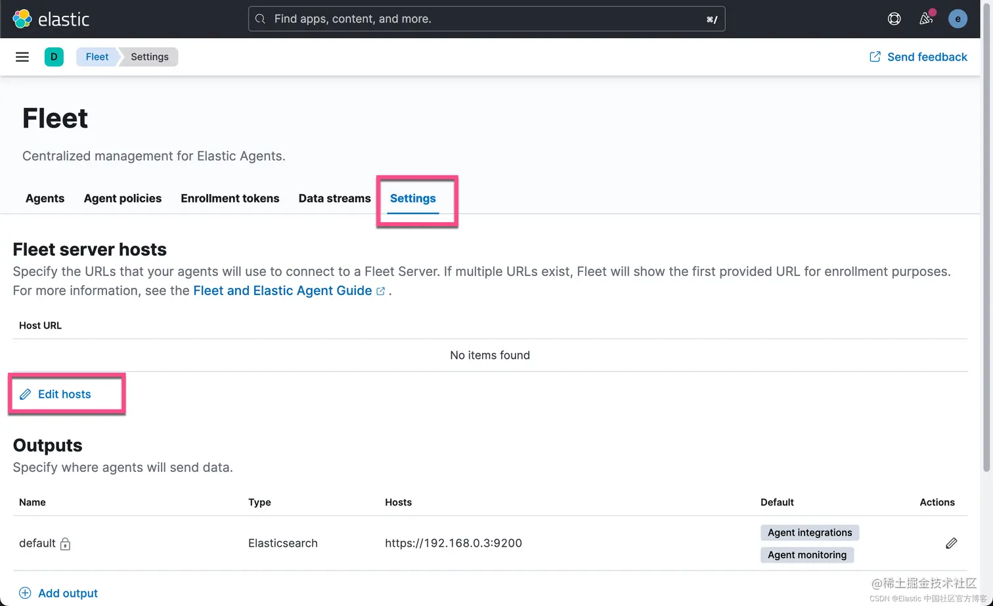Image resolution: width=993 pixels, height=606 pixels.
Task: Click the Settings breadcrumb
Action: point(150,57)
